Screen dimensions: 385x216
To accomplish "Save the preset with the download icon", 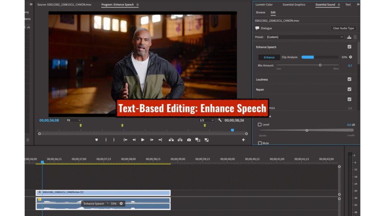I will tap(349, 37).
